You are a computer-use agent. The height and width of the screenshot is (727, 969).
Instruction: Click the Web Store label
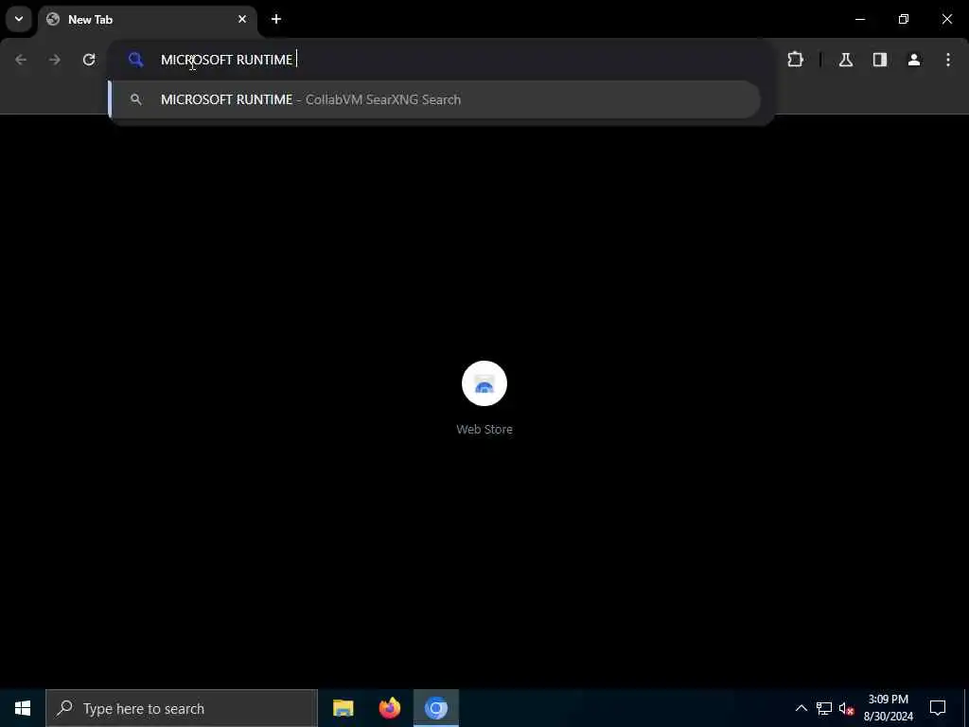coord(484,429)
